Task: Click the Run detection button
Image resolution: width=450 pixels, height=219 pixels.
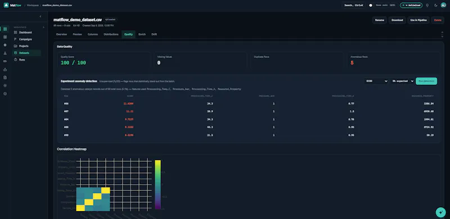Action: pos(426,81)
